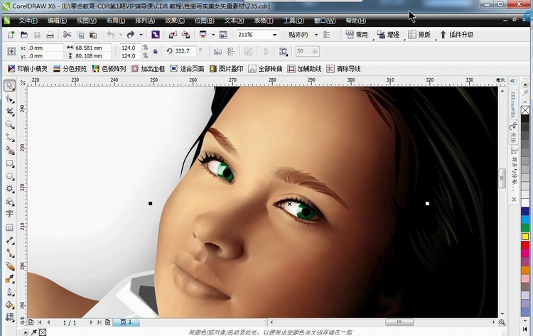Click the Cut scissors icon
This screenshot has height=336, width=533.
[67, 35]
